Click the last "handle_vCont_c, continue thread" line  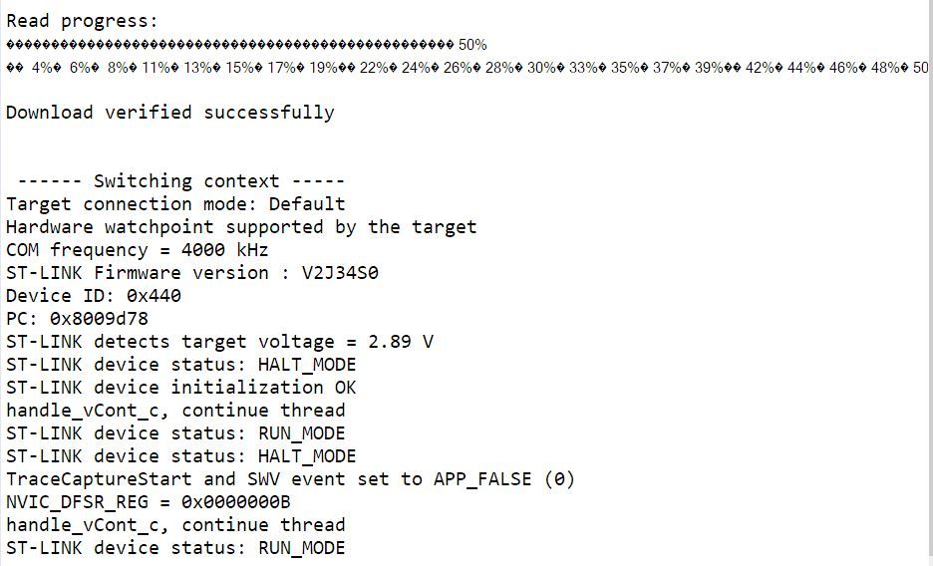point(175,525)
